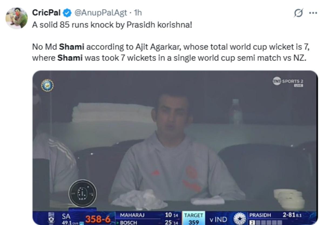
Task: Open the three-dot post options menu
Action: pos(313,13)
